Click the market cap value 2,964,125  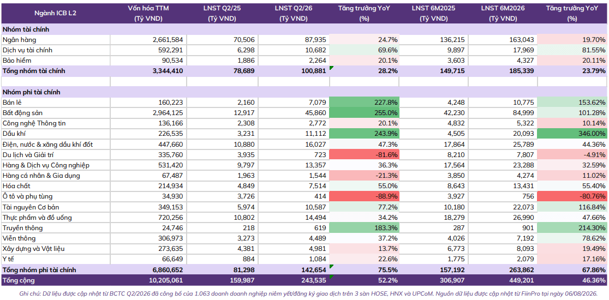click(x=168, y=113)
